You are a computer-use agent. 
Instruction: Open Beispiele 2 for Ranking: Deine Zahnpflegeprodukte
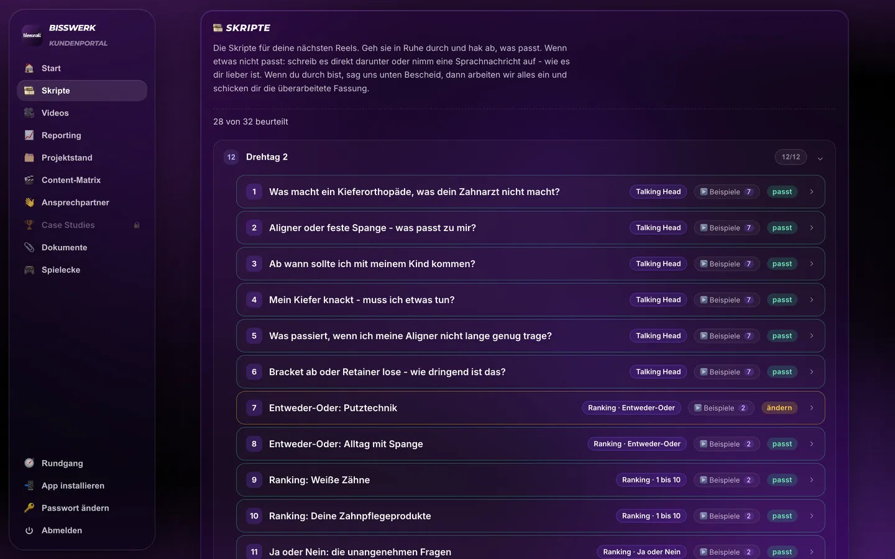(727, 516)
